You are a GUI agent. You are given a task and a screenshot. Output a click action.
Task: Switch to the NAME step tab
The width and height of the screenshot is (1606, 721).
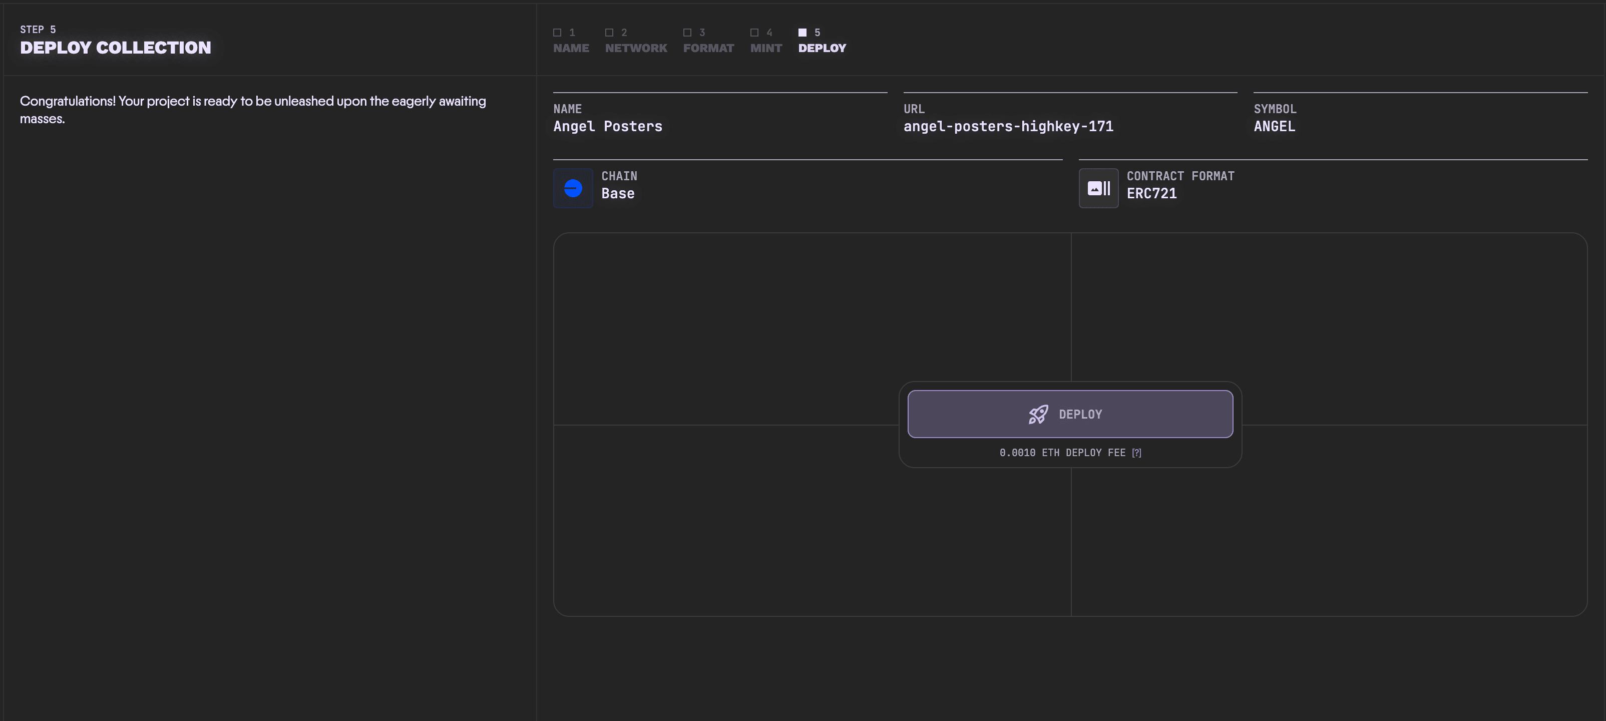point(570,48)
